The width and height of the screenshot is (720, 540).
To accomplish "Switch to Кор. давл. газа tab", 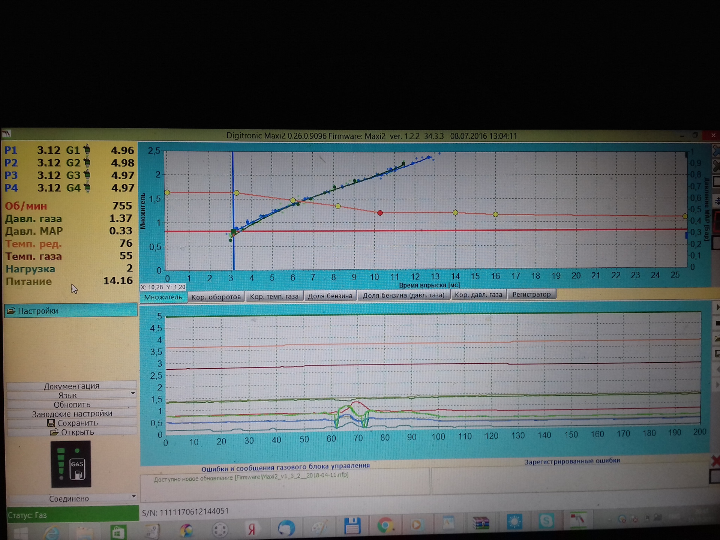I will point(478,295).
